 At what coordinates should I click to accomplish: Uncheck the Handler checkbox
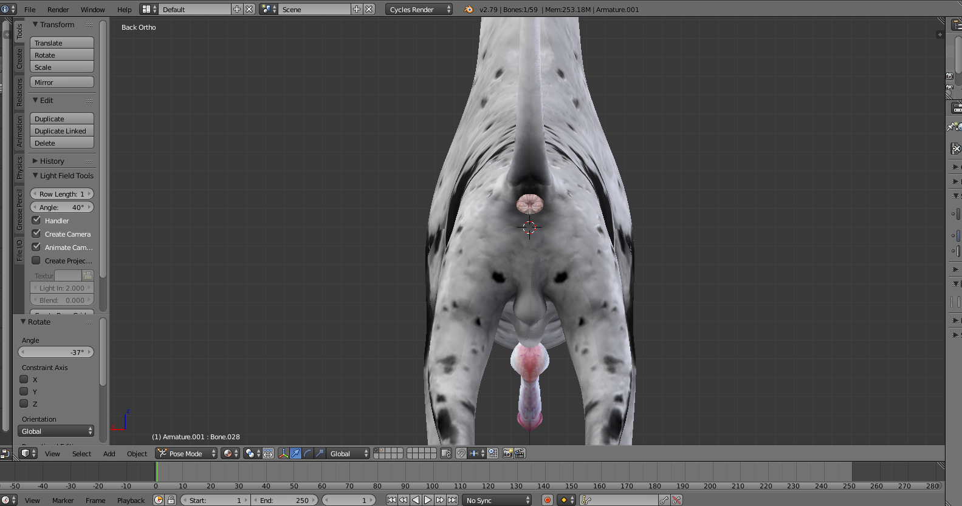(x=36, y=220)
